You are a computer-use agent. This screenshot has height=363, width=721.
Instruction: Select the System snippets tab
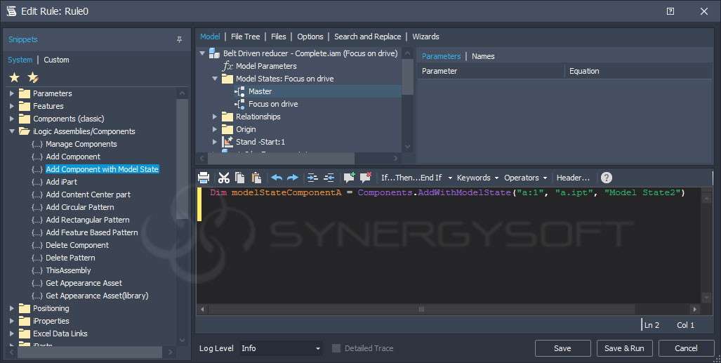pyautogui.click(x=20, y=60)
